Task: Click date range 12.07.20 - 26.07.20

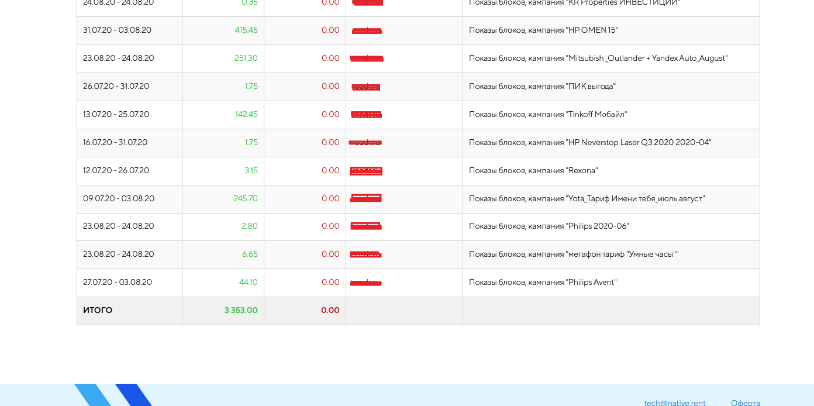Action: click(x=116, y=170)
